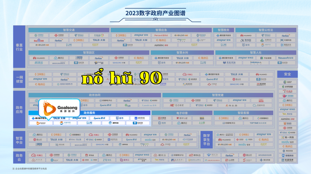The image size is (311, 174).
Task: Click the title 2023数字政府产业图谱
Action: [x=155, y=13]
